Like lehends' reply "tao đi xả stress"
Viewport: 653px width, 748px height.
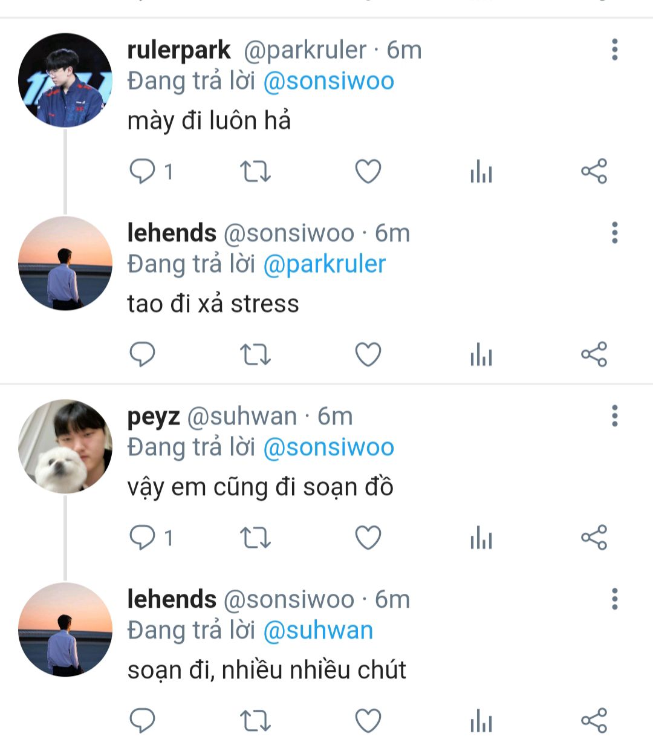click(368, 355)
